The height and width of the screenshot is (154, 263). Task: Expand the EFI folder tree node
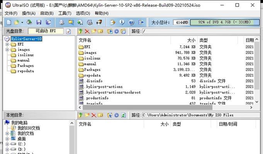[7, 44]
